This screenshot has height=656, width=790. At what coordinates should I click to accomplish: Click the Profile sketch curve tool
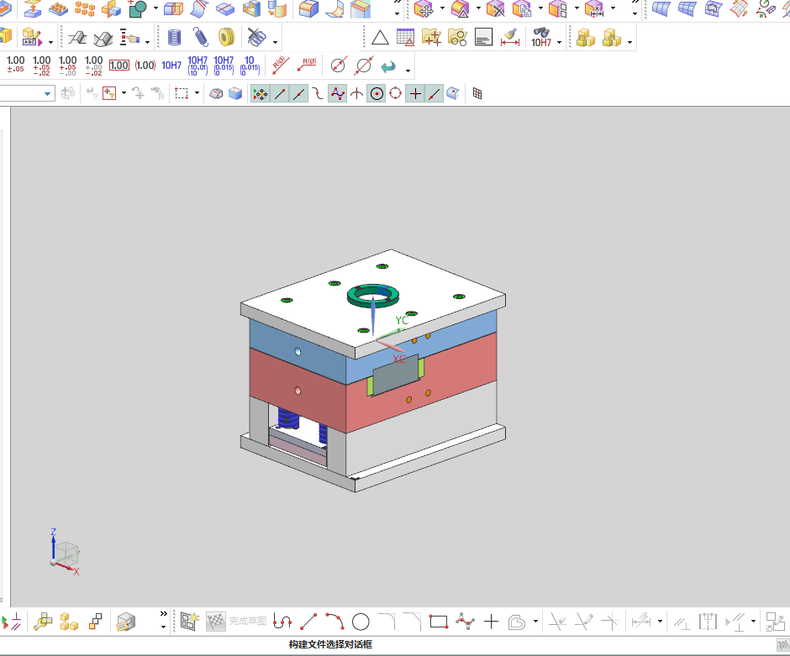coord(282,622)
